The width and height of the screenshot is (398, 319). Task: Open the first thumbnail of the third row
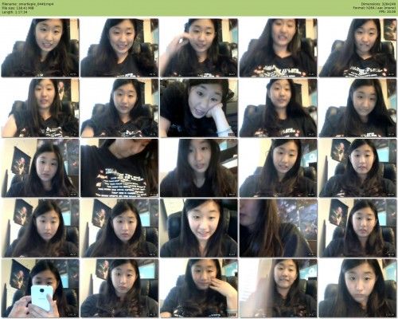(x=40, y=167)
